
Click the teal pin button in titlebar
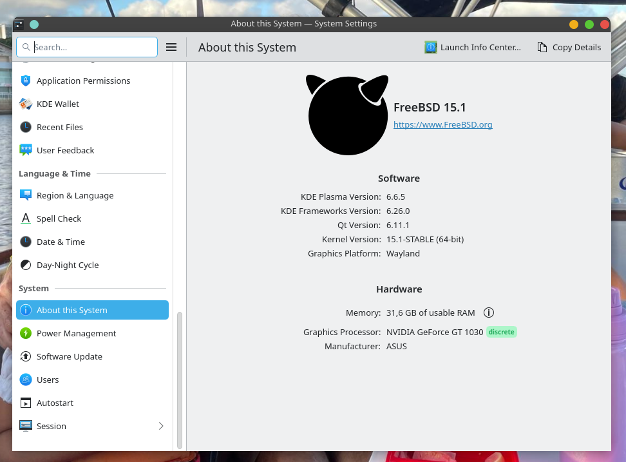(34, 24)
